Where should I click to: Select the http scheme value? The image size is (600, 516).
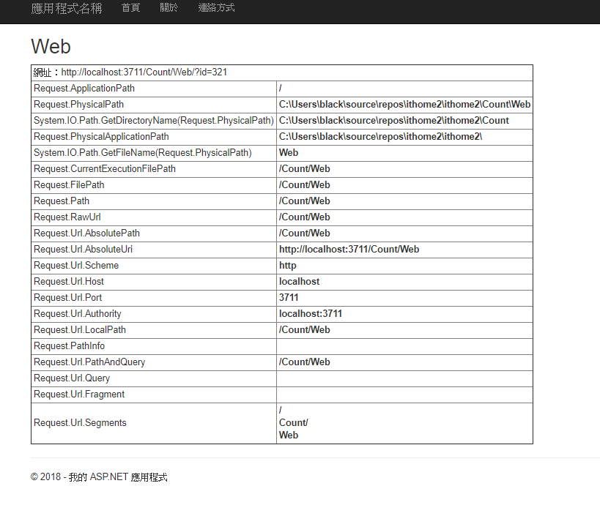(287, 265)
